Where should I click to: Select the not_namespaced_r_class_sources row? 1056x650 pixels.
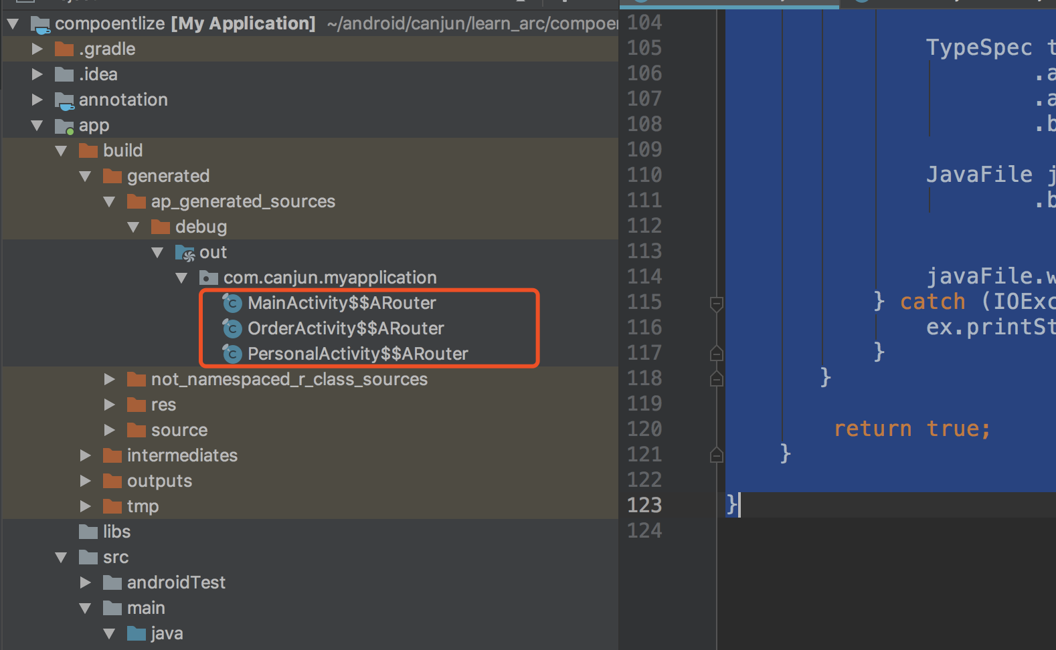[x=311, y=380]
